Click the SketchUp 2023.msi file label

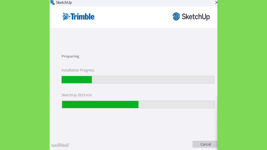(x=76, y=95)
